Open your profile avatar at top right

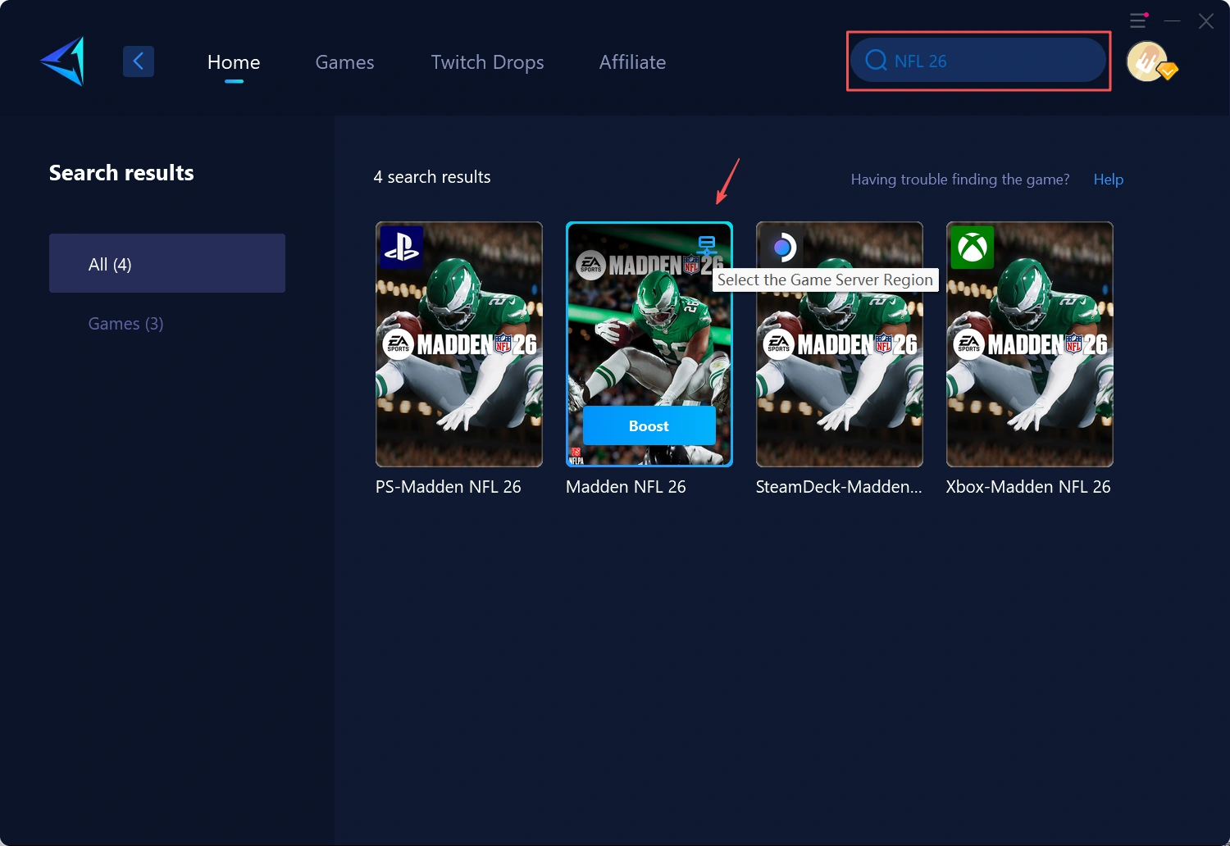coord(1147,61)
